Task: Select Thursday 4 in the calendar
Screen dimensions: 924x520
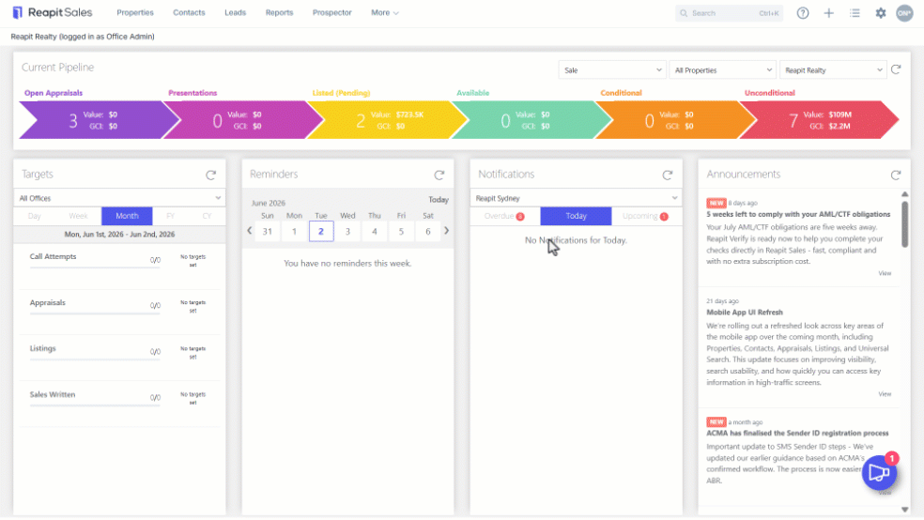Action: 374,232
